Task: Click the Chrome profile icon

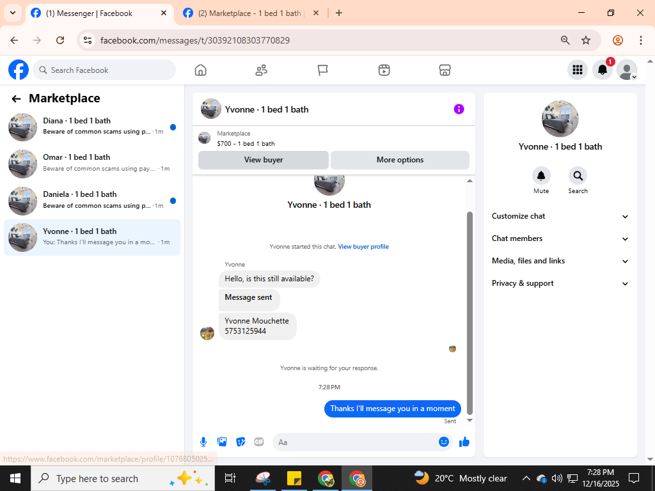Action: pyautogui.click(x=618, y=40)
